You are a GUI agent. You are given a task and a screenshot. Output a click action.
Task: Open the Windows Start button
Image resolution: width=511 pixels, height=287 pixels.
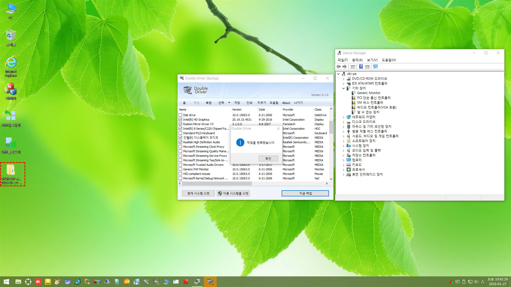tap(6, 282)
